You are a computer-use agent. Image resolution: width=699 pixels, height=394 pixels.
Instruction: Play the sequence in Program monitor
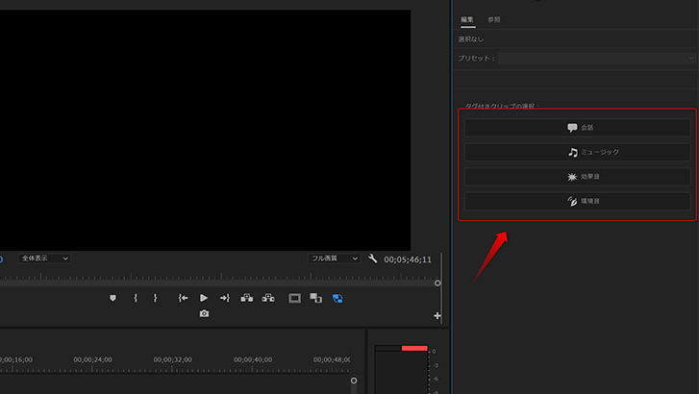204,298
